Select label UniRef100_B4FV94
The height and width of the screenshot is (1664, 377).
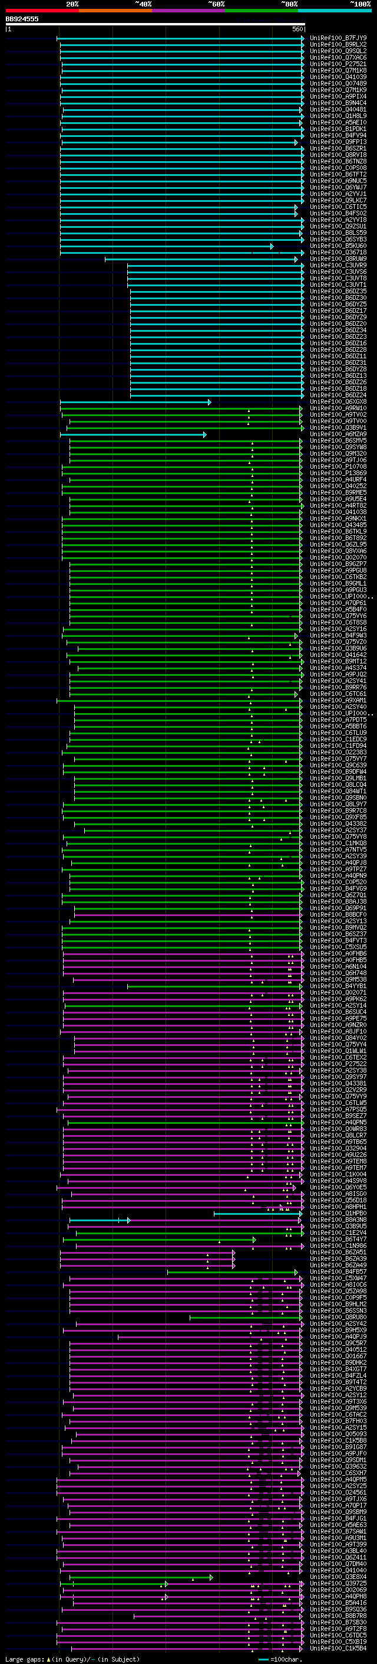(x=338, y=136)
